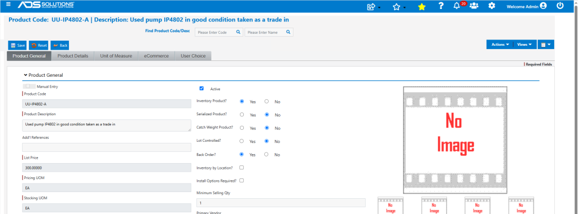This screenshot has height=214, width=578.
Task: Click the yellow star favorite icon
Action: coord(422,7)
